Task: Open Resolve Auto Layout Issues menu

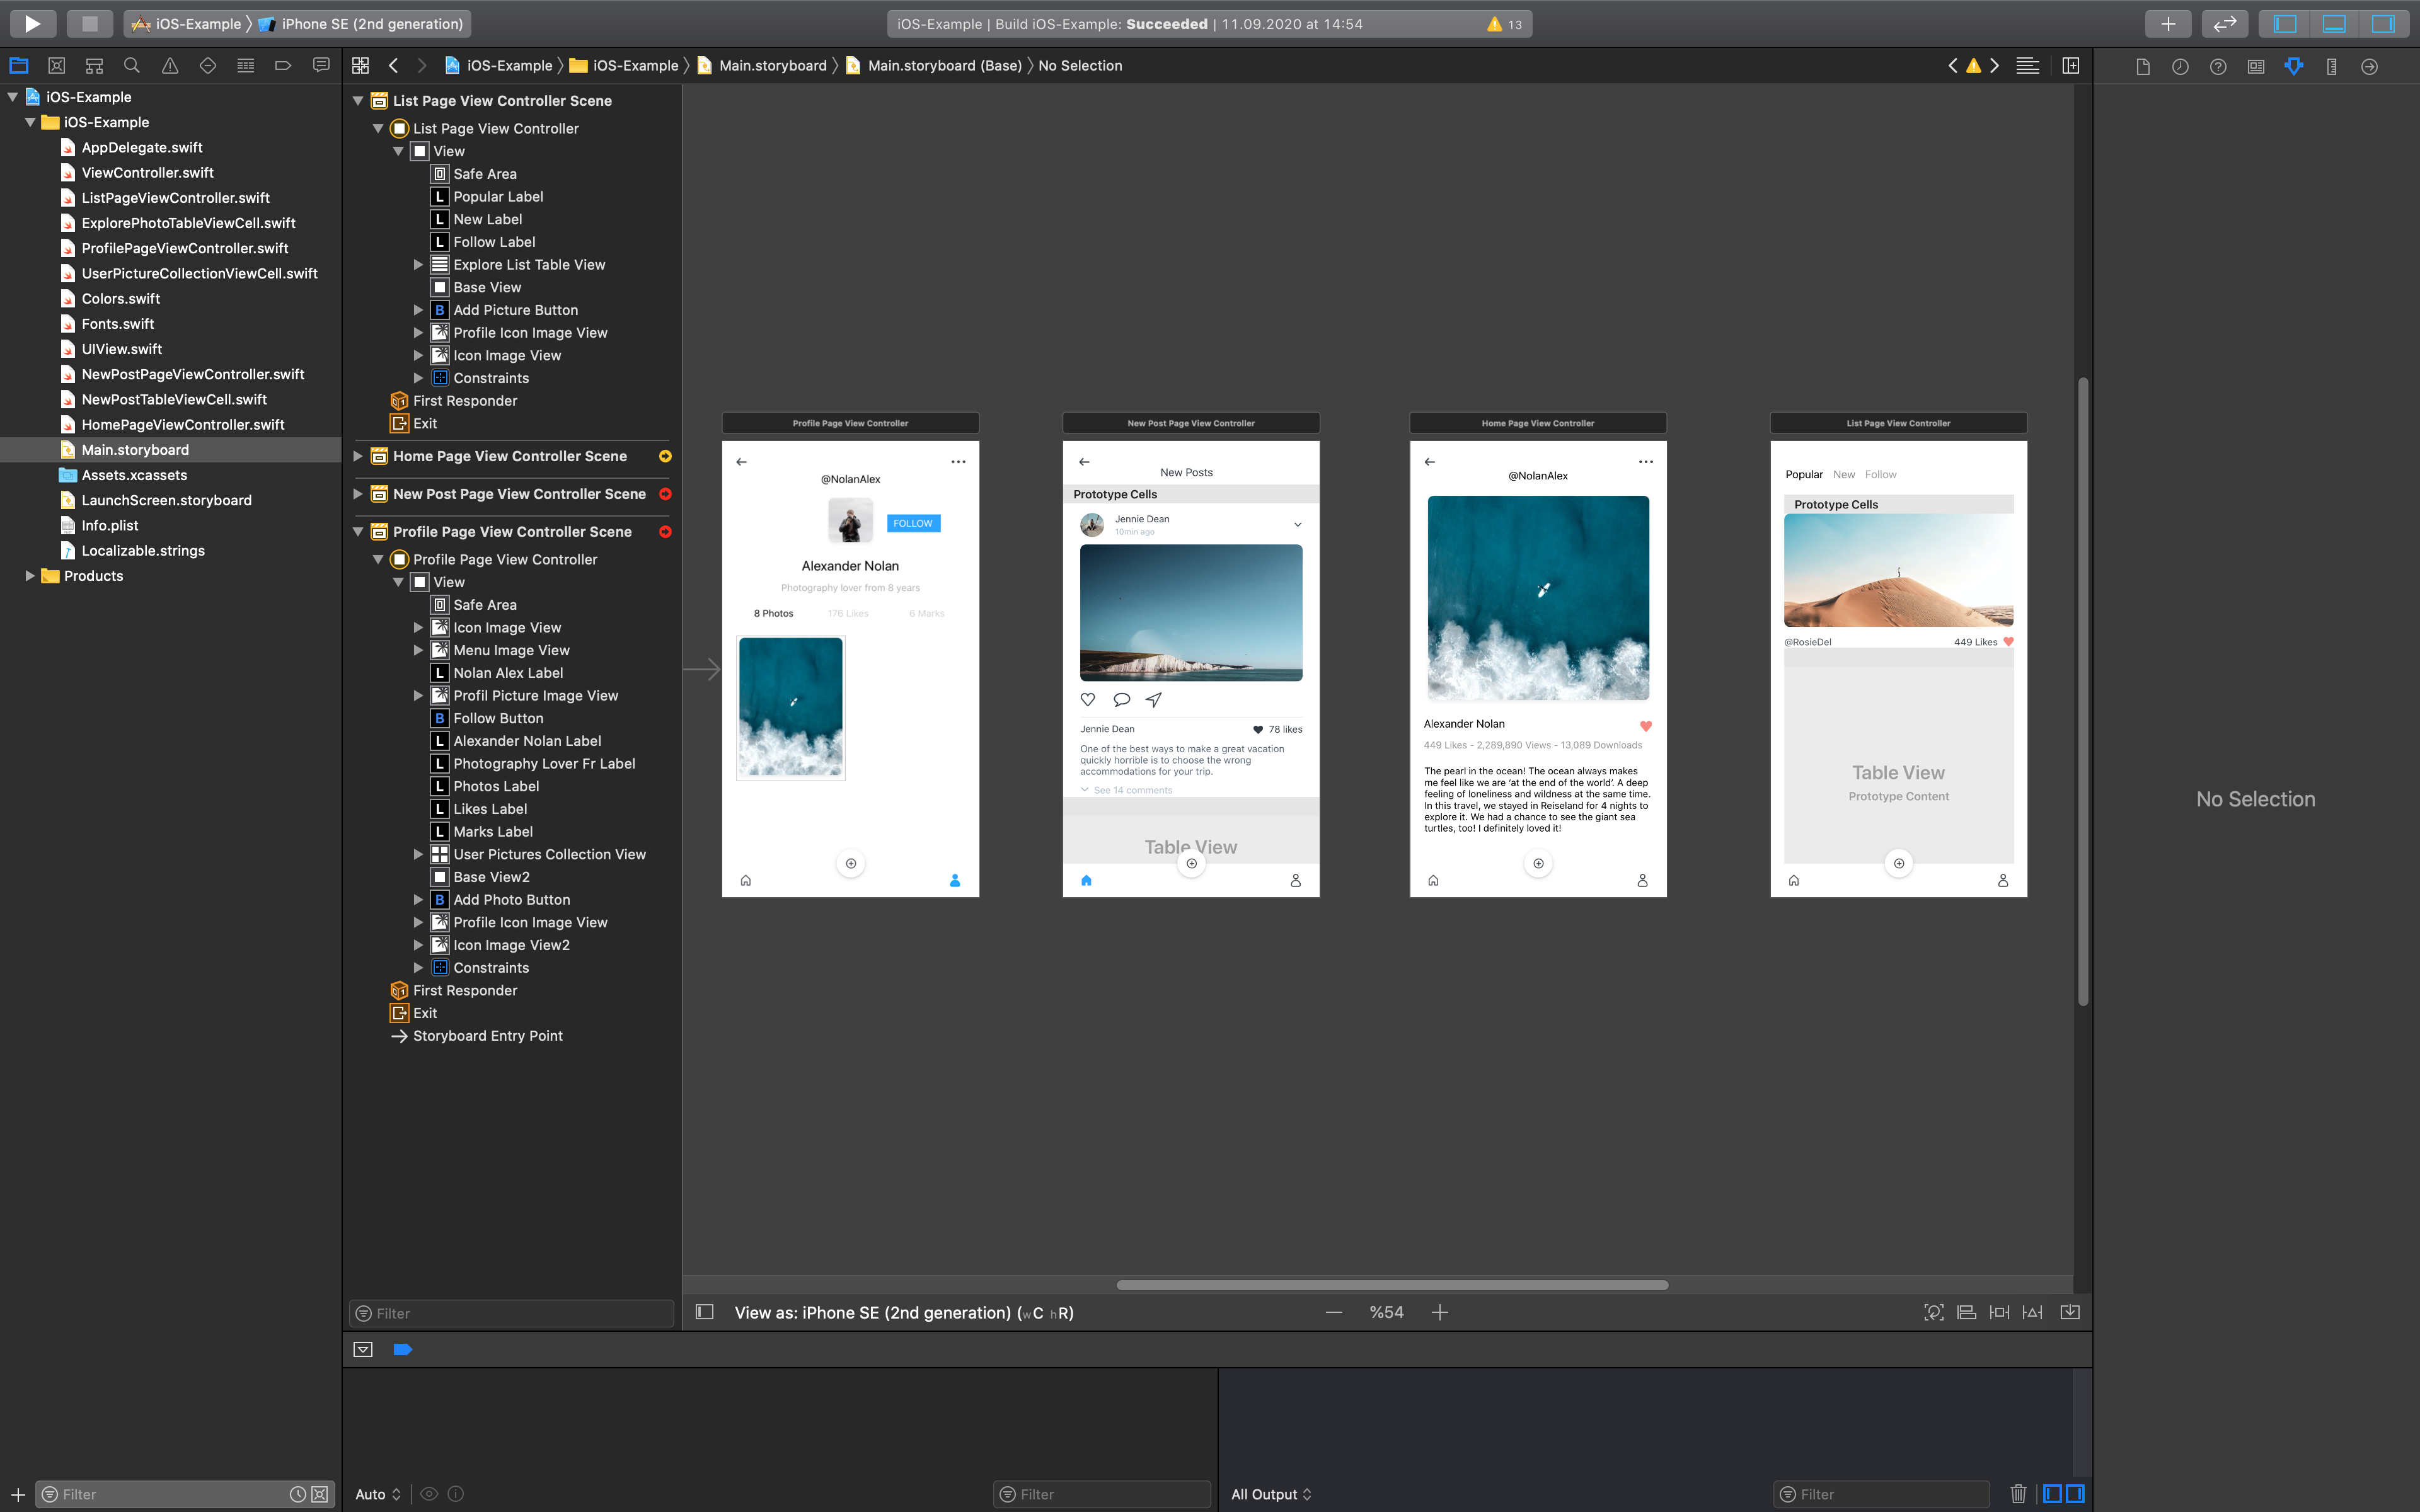Action: 2032,1312
